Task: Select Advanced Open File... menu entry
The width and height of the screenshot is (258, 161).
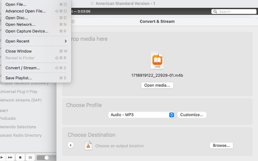Action: click(x=36, y=11)
